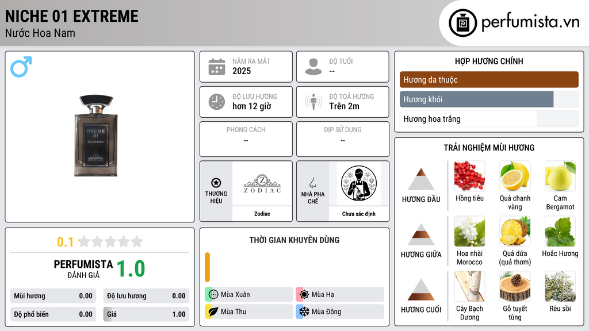Click the Độ phổ biến score row
The width and height of the screenshot is (589, 331).
coord(53,314)
